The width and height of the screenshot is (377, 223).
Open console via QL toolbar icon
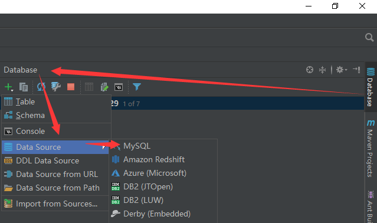click(x=119, y=87)
